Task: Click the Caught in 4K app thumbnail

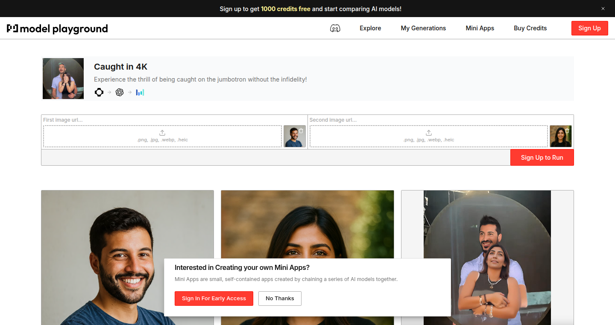Action: click(x=63, y=79)
